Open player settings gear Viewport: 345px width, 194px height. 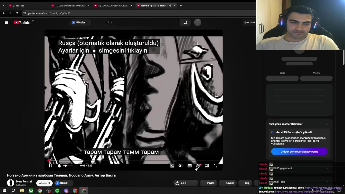[198, 166]
